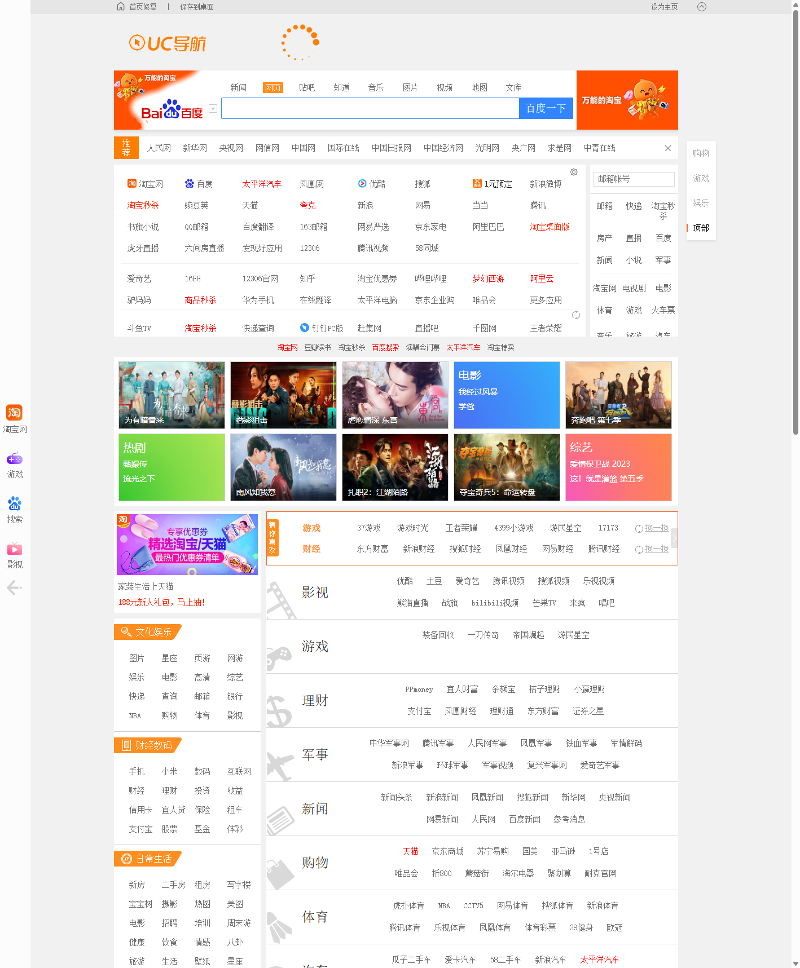
Task: Select the 图片 search tab
Action: point(410,87)
